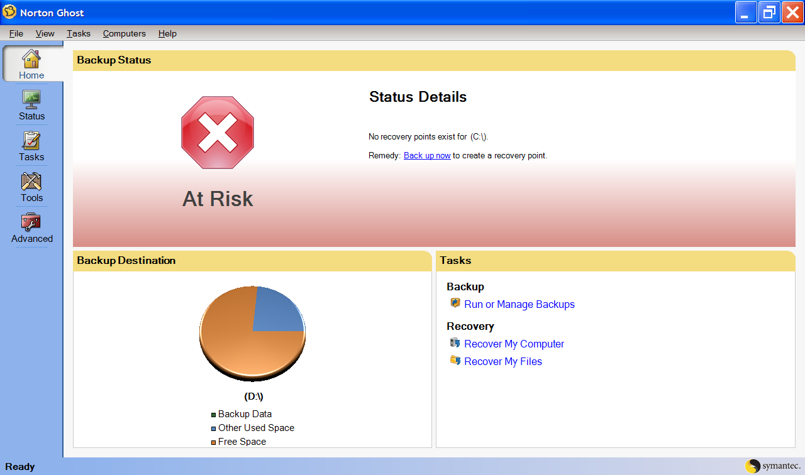Open the Home view in sidebar
This screenshot has height=475, width=805.
[31, 63]
